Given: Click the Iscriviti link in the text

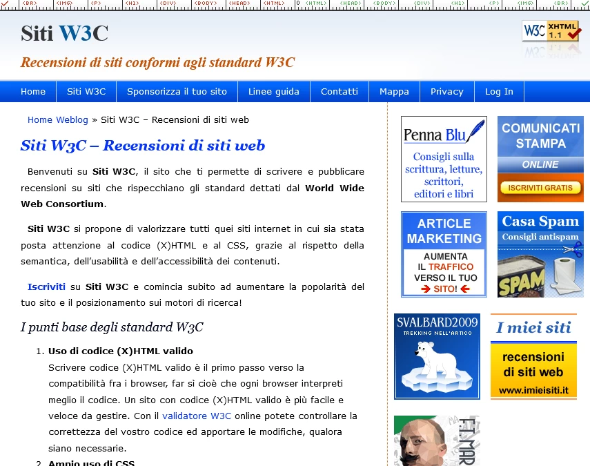Looking at the screenshot, I should coord(46,287).
